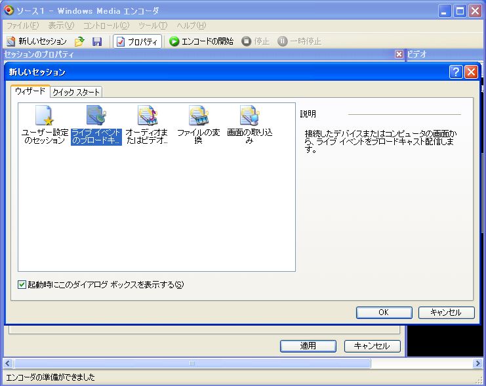Switch to the ウィザード tab
The image size is (486, 386).
[x=30, y=91]
